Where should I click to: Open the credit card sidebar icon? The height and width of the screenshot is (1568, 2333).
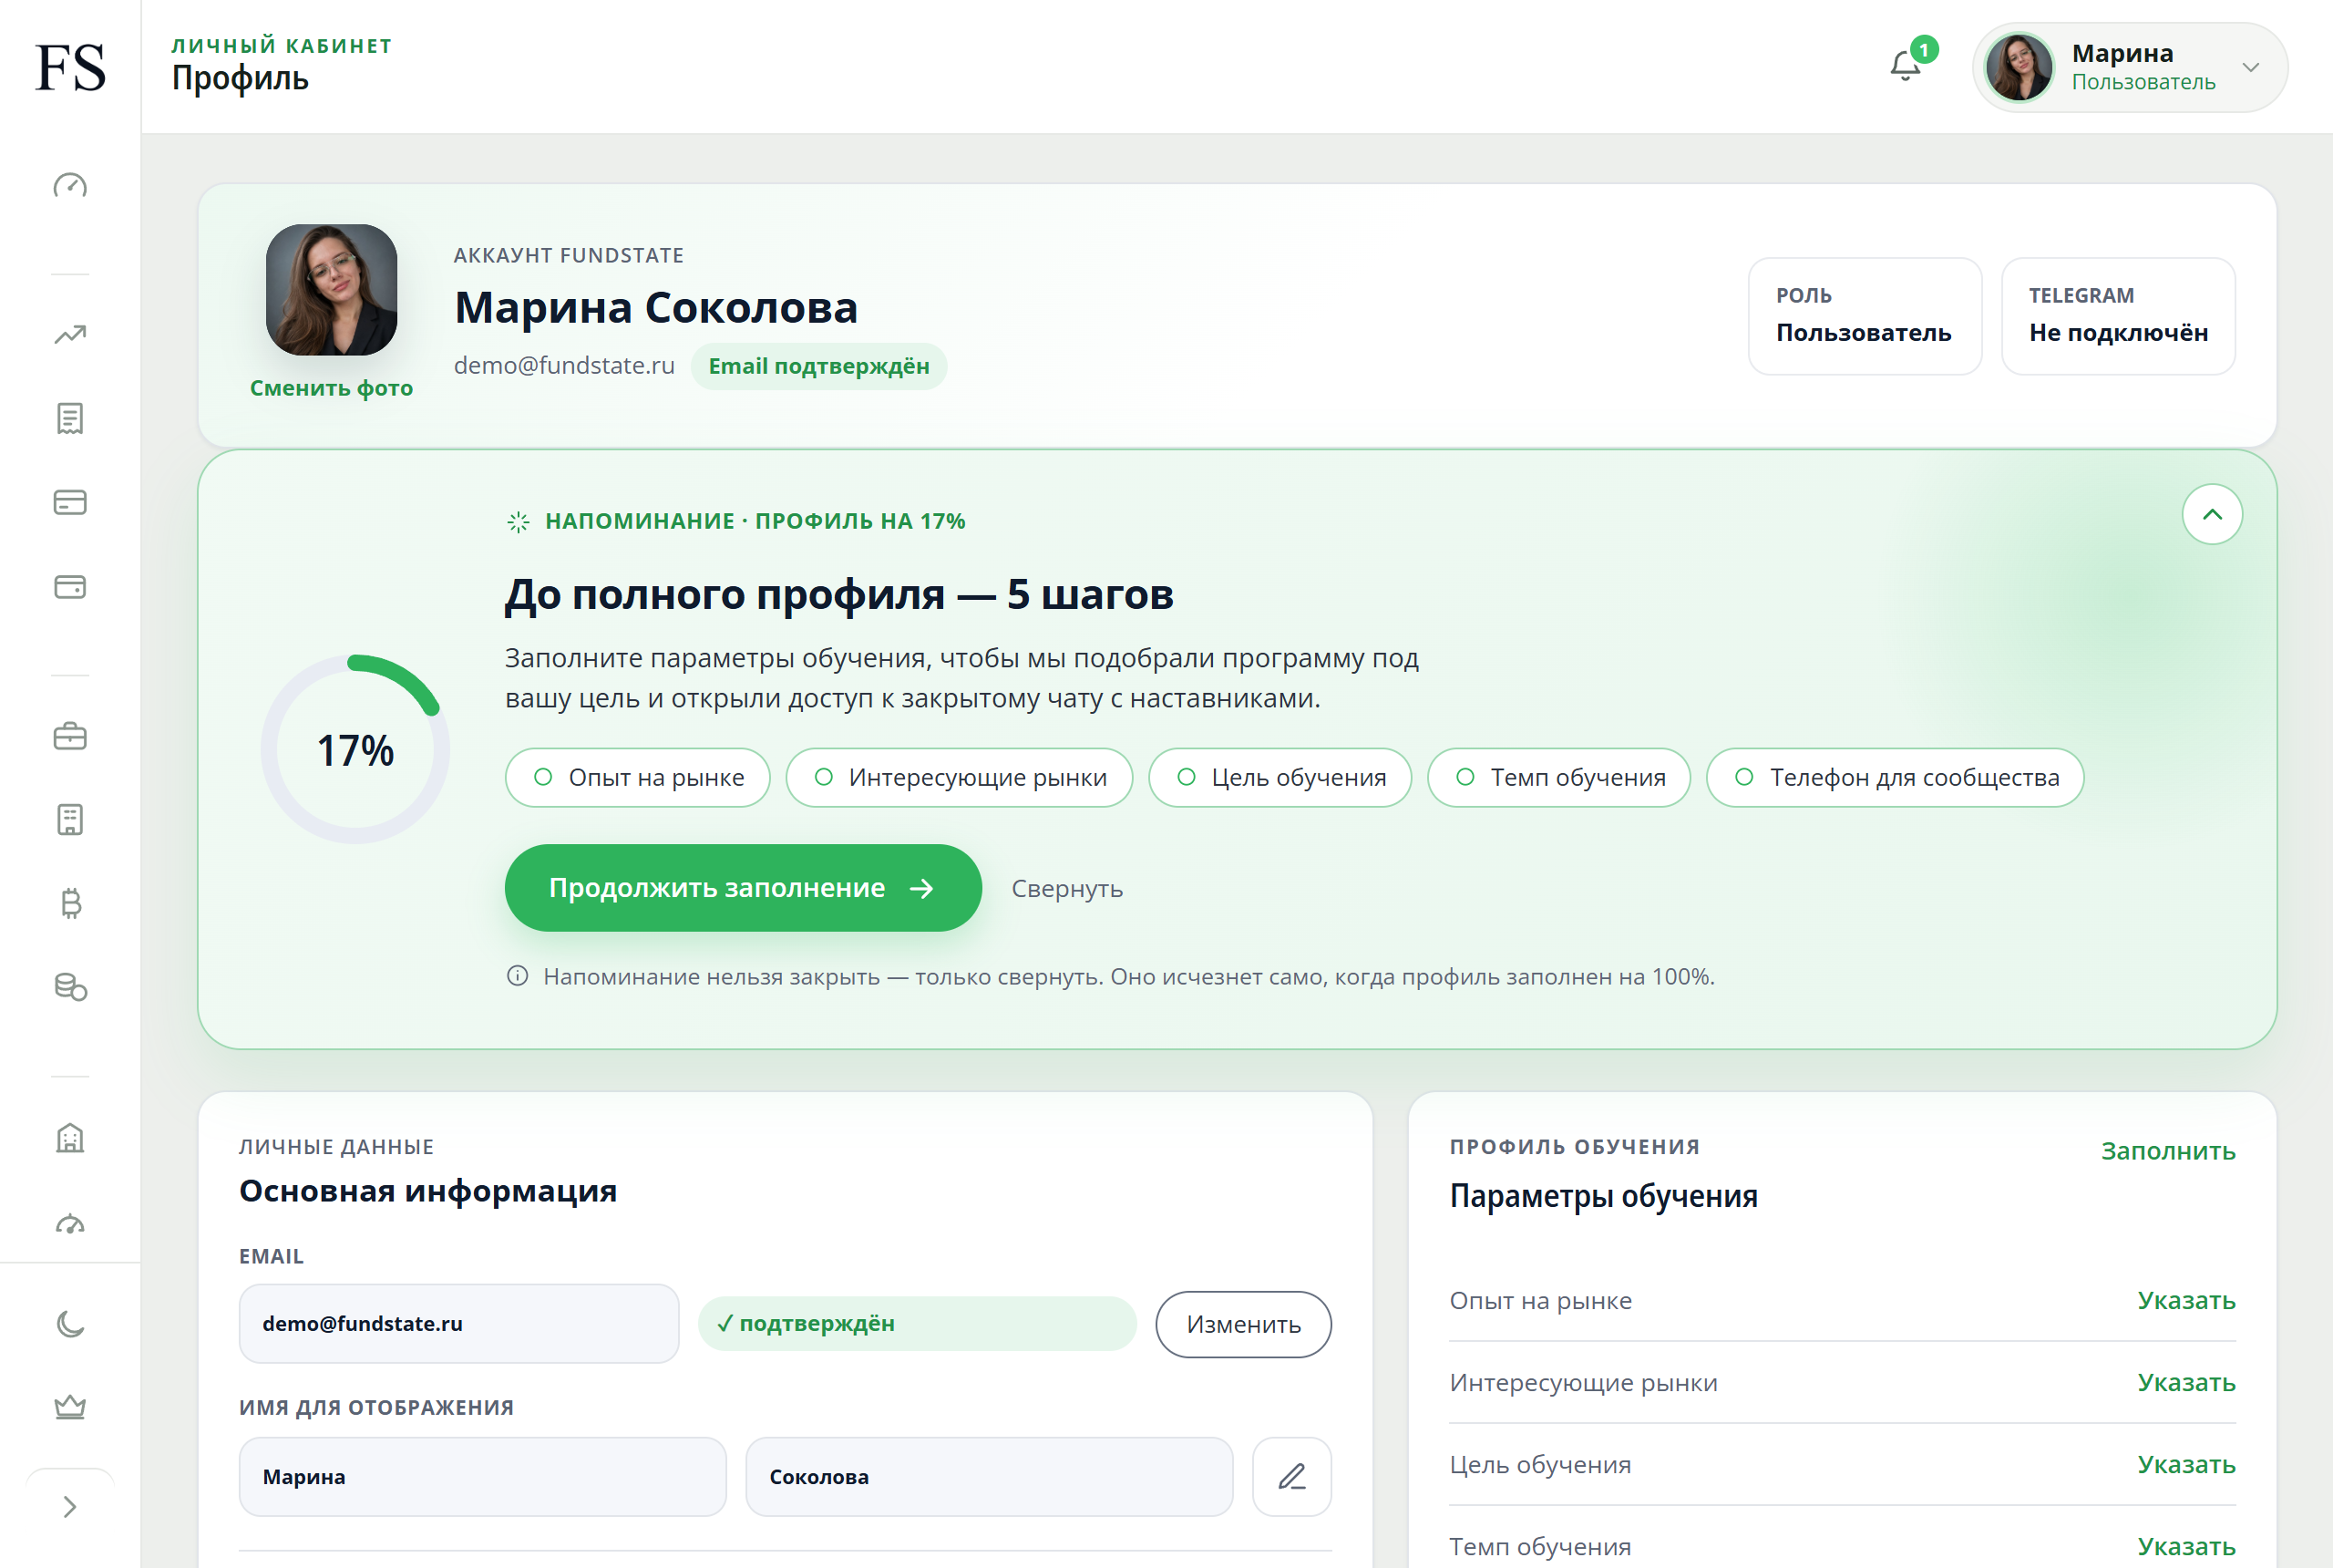(x=70, y=502)
